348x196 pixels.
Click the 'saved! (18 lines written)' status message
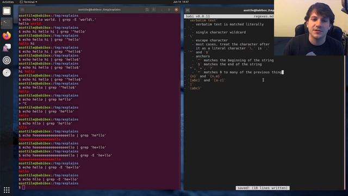263,188
